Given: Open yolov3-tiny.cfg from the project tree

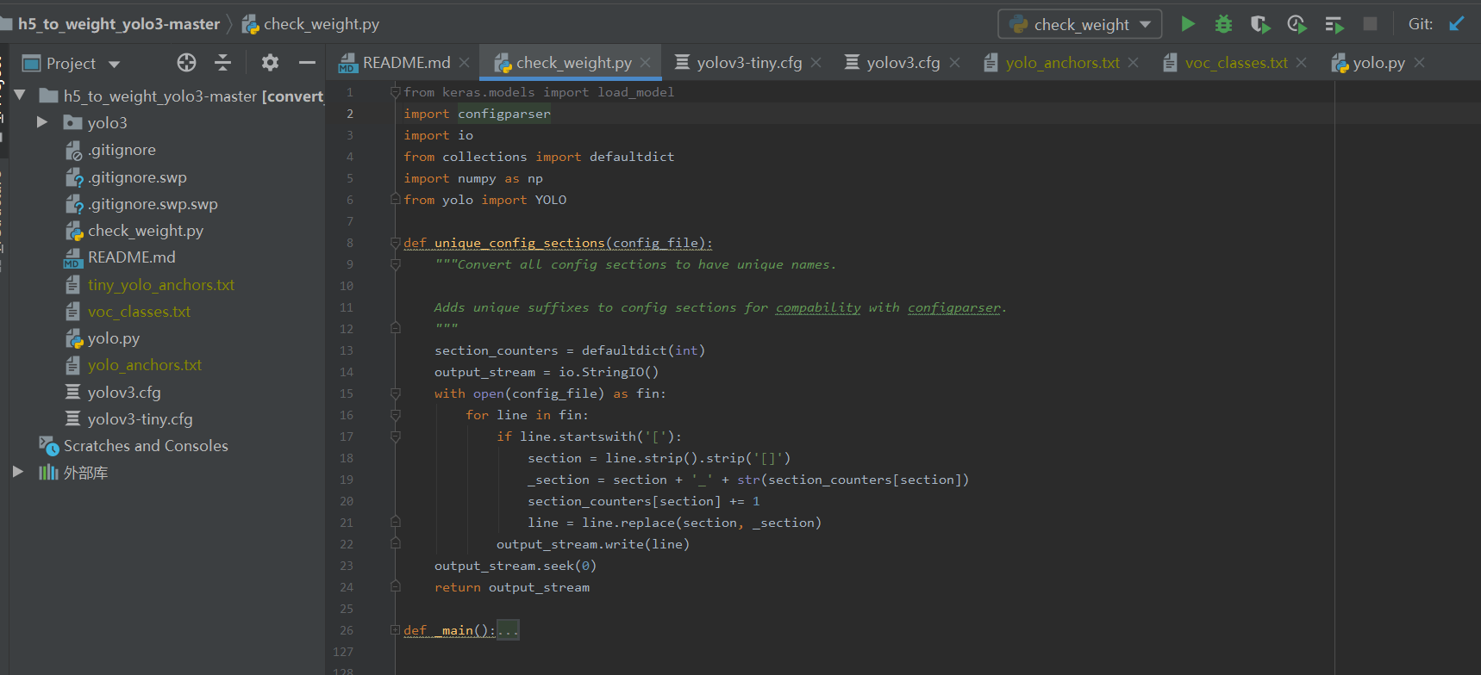Looking at the screenshot, I should click(140, 419).
